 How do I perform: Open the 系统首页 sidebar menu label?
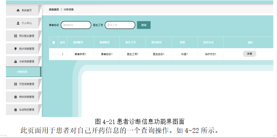[x=27, y=10]
